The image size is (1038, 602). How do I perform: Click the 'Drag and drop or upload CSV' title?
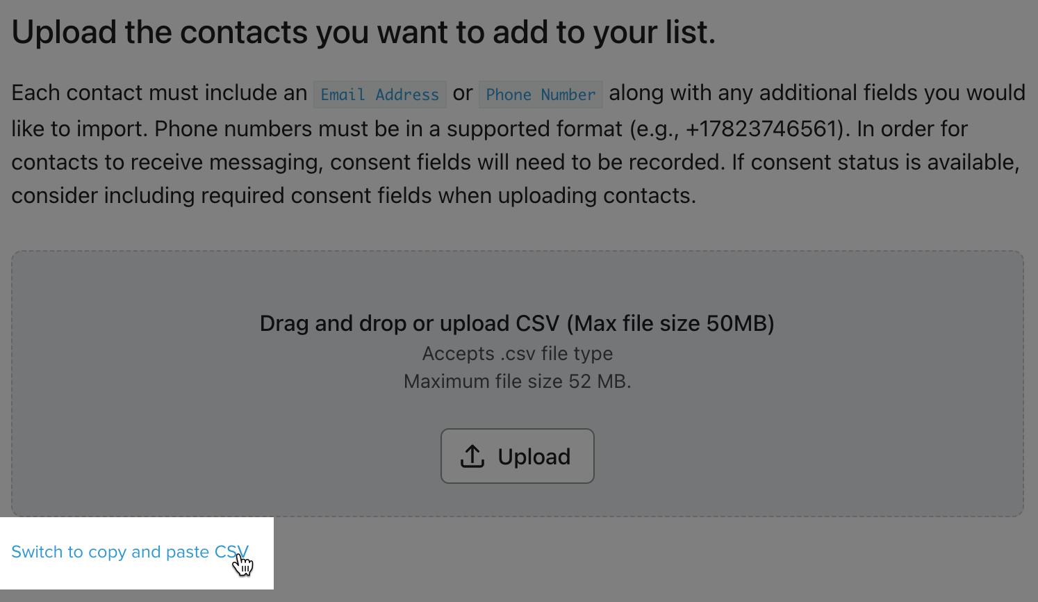coord(410,324)
